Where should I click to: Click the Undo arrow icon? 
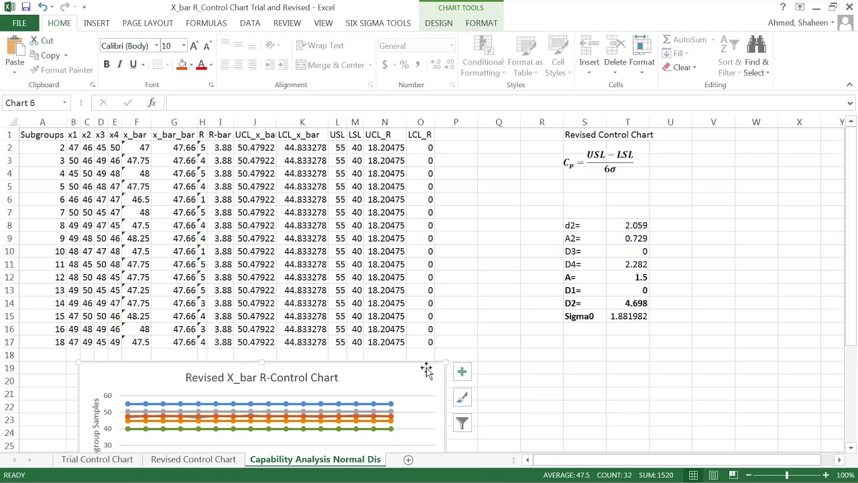point(43,7)
